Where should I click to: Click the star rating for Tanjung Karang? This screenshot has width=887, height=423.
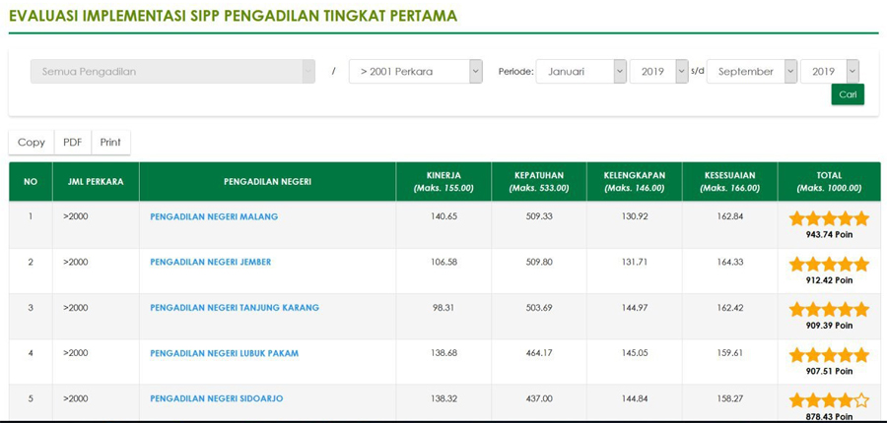pyautogui.click(x=829, y=310)
